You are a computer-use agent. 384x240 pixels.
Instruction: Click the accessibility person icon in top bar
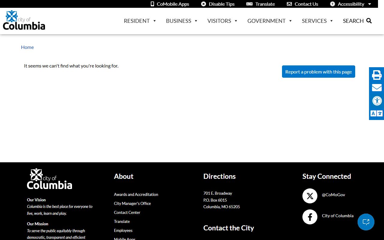(332, 4)
